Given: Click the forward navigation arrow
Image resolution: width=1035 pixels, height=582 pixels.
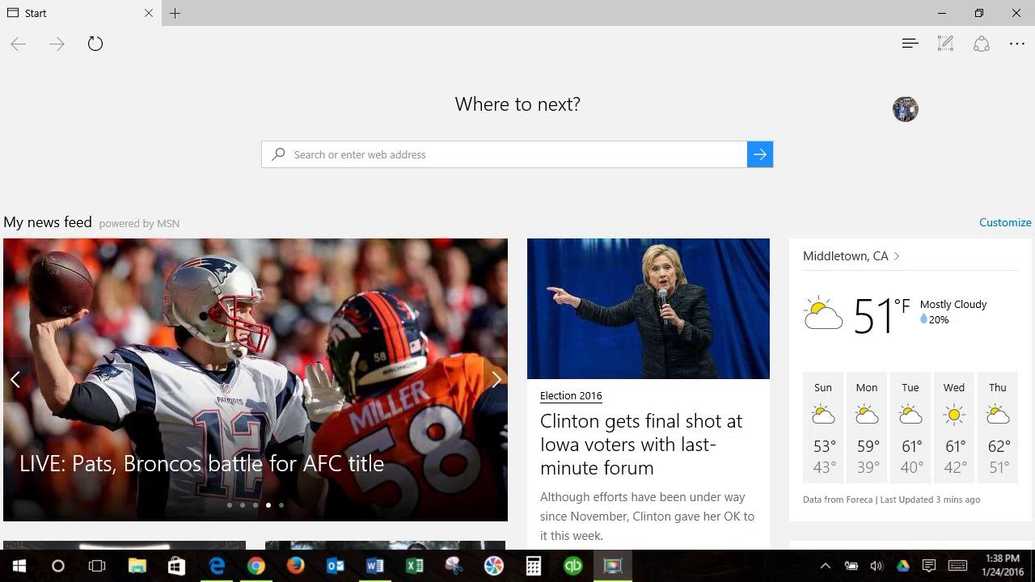Looking at the screenshot, I should pyautogui.click(x=57, y=44).
